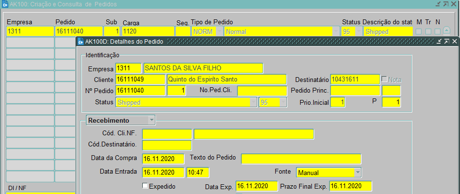Tick the Nota checkbox next to Destinatário
The height and width of the screenshot is (194, 460).
coord(384,79)
